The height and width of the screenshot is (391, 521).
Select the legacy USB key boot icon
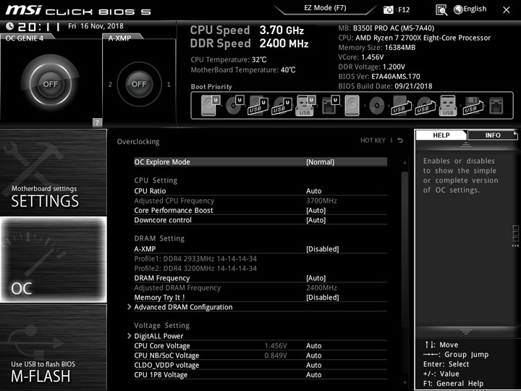pos(448,106)
